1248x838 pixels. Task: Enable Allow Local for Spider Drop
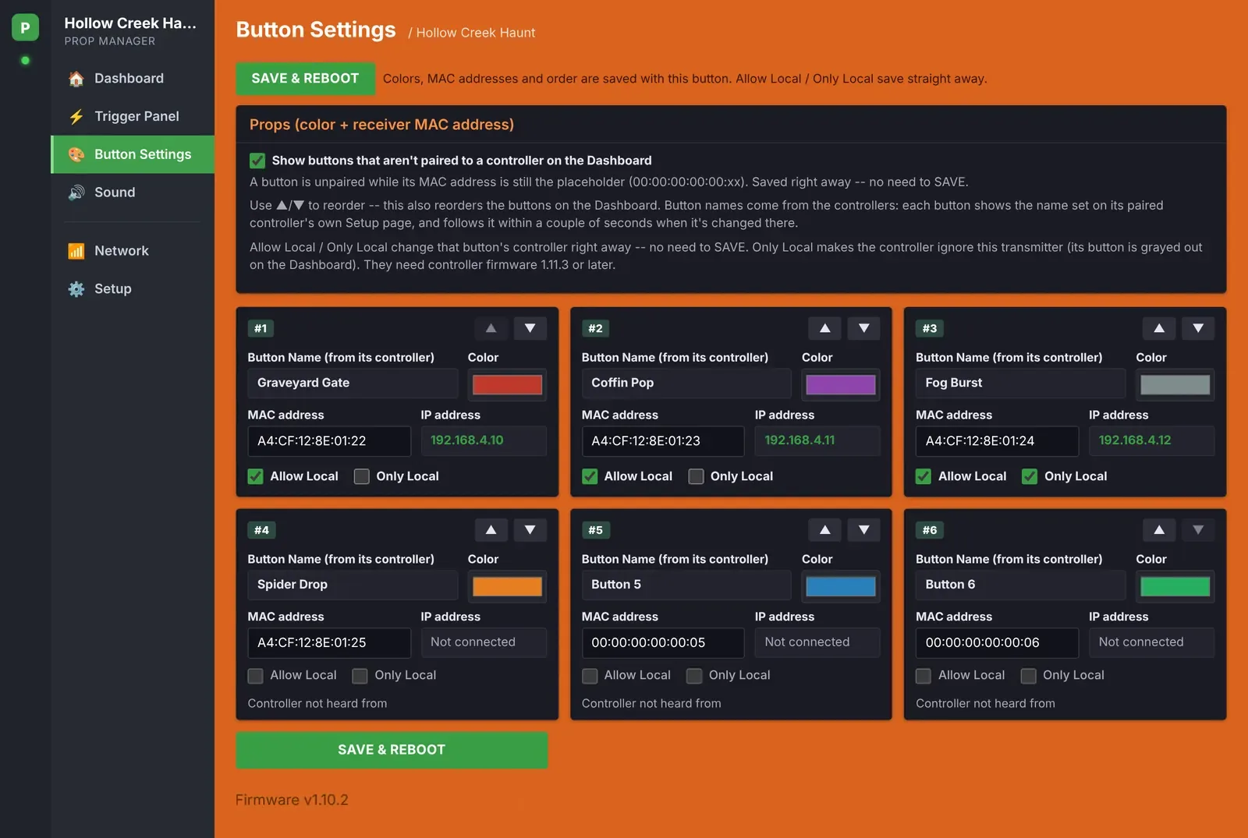pos(256,676)
